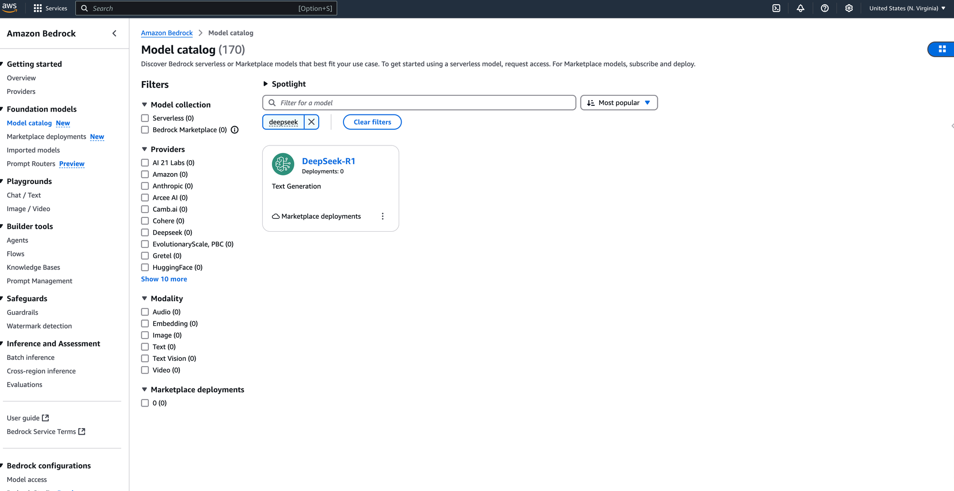Enable the Text Vision modality filter

145,358
